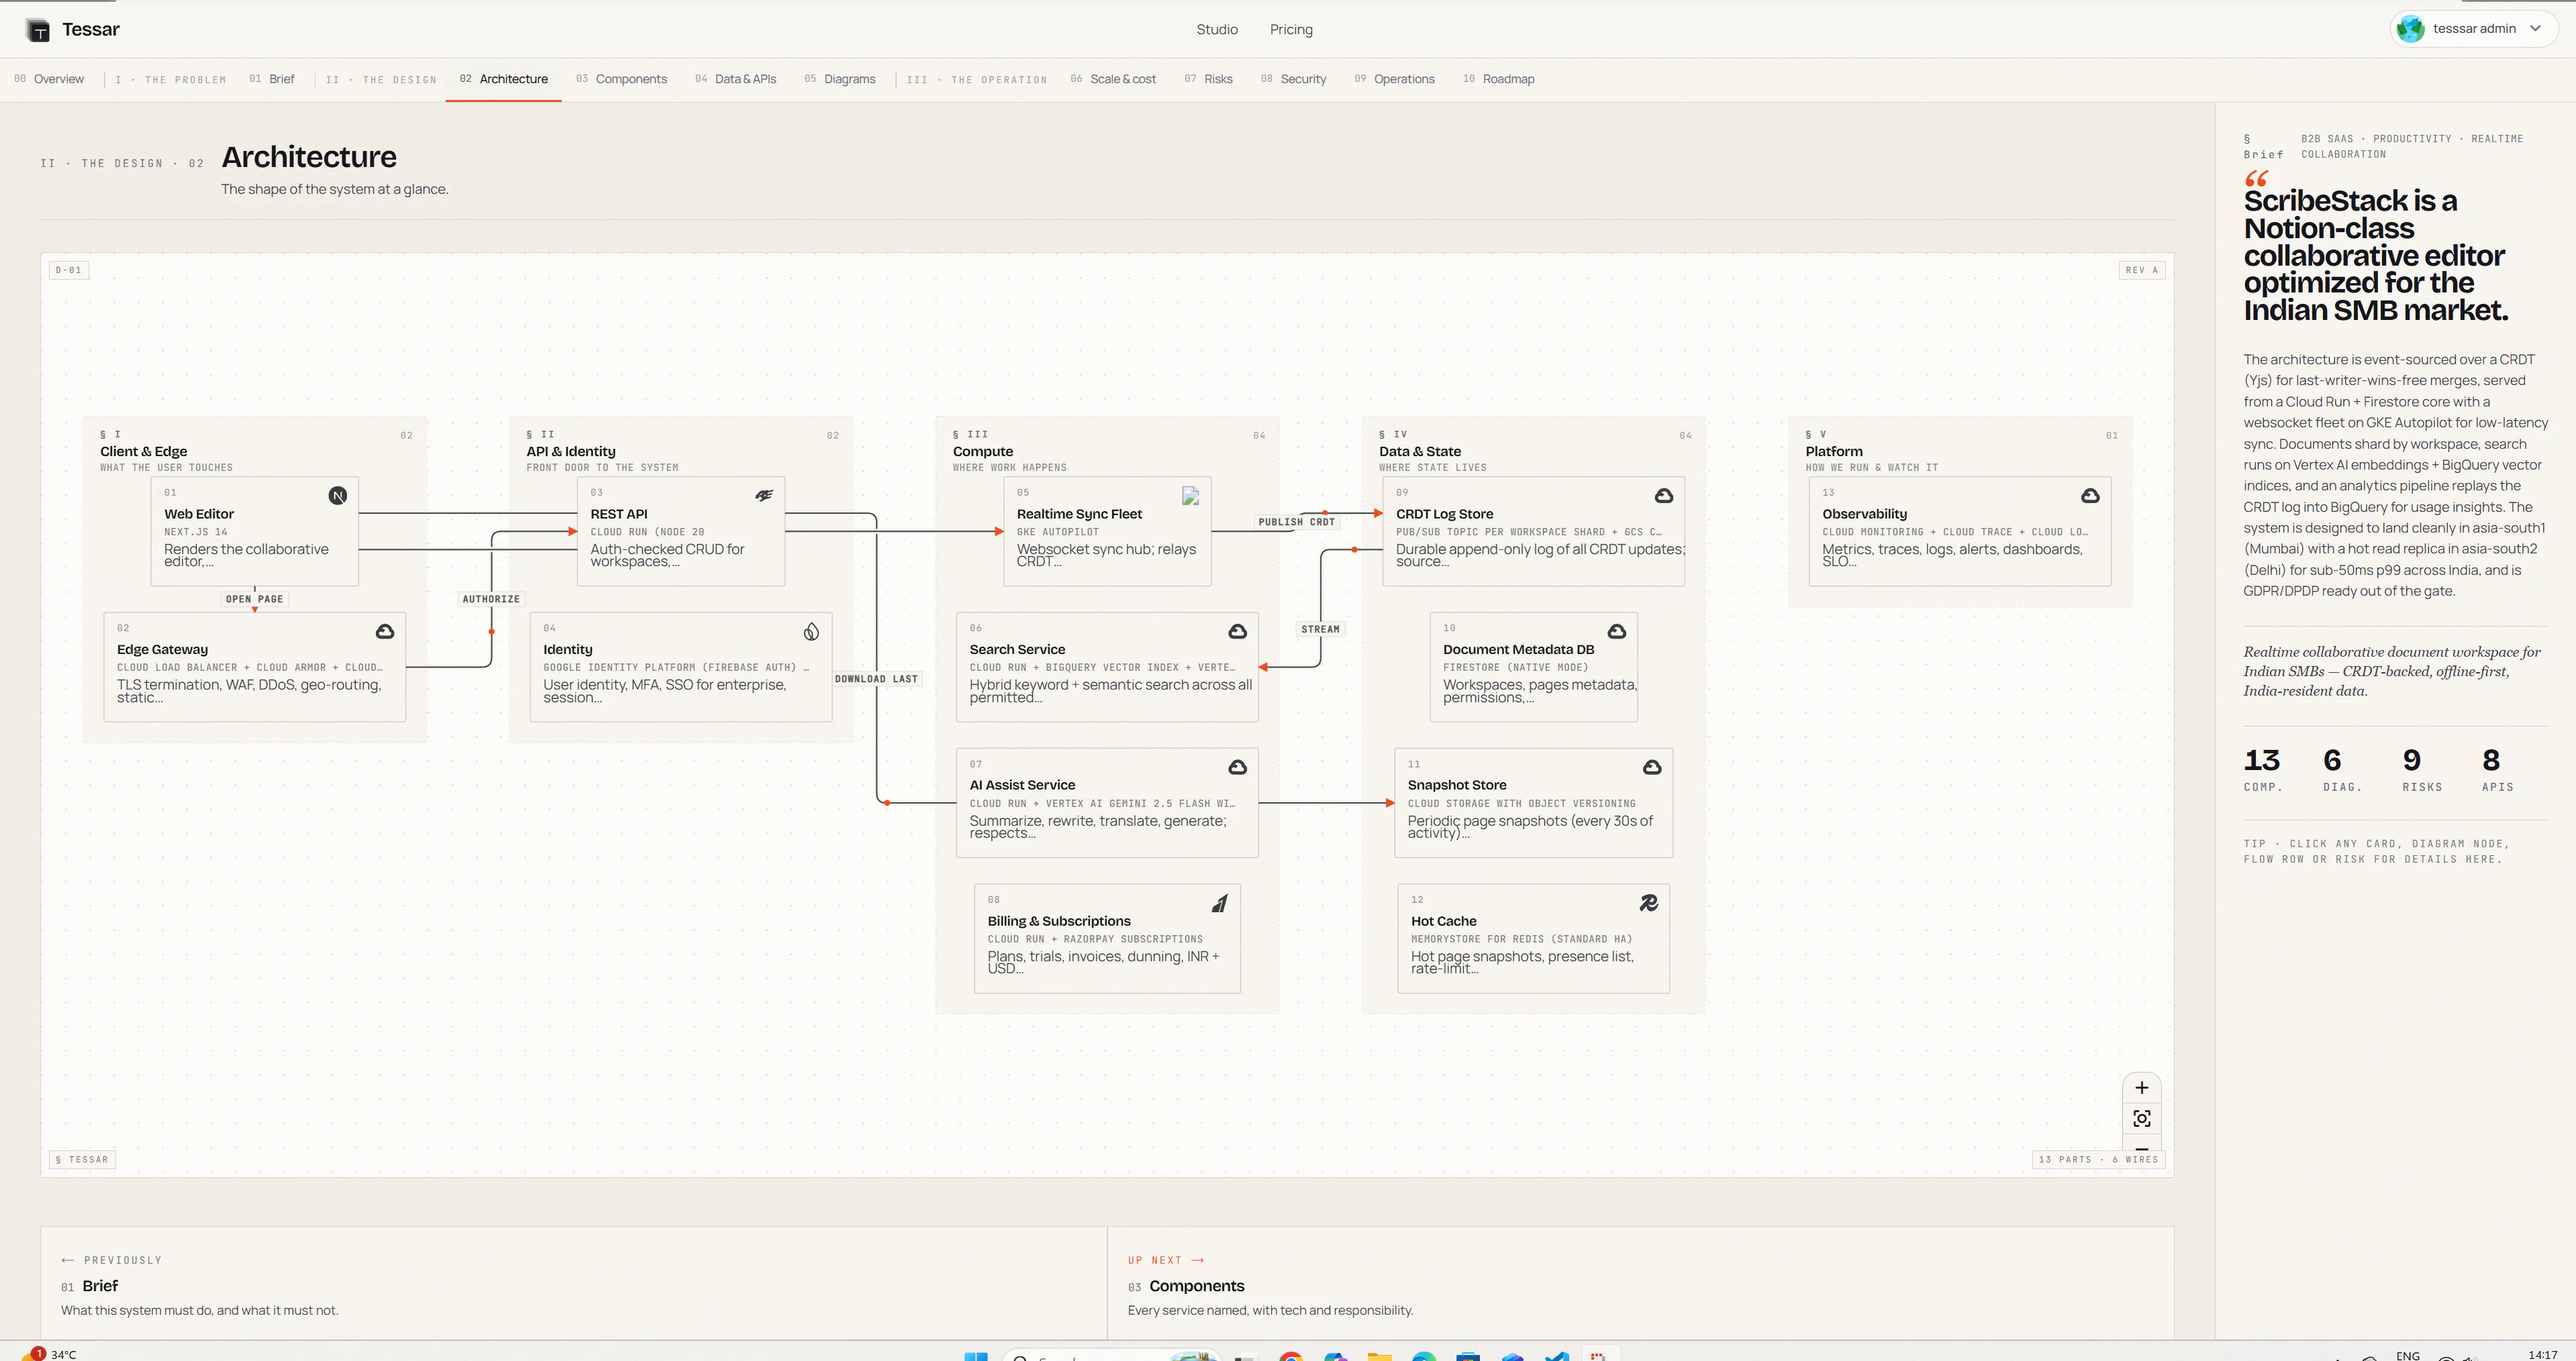Image resolution: width=2576 pixels, height=1361 pixels.
Task: Select the CRDT Log Store title
Action: pyautogui.click(x=1444, y=514)
